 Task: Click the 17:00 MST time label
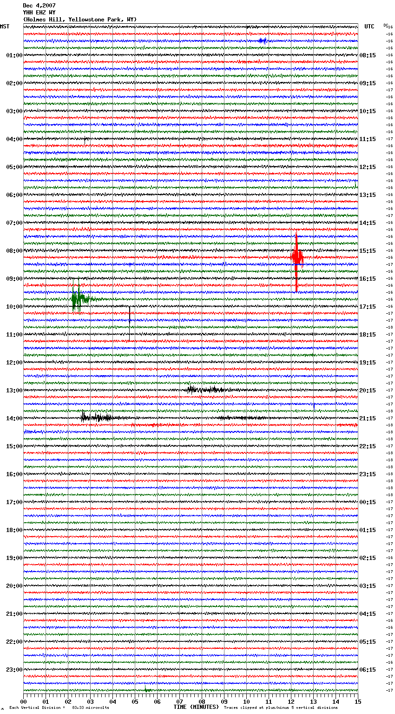pos(14,502)
